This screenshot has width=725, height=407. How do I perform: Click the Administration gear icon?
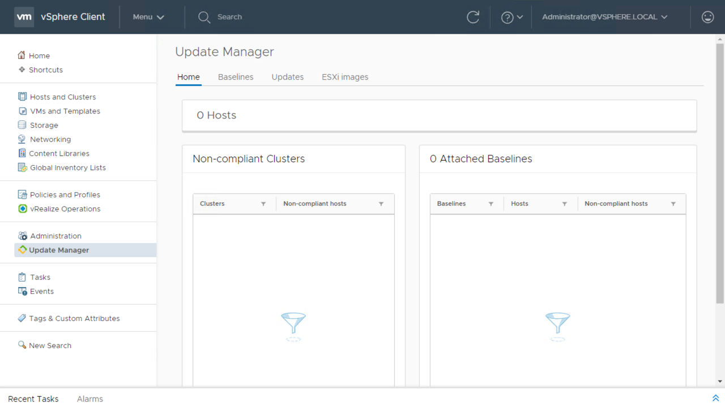(22, 236)
